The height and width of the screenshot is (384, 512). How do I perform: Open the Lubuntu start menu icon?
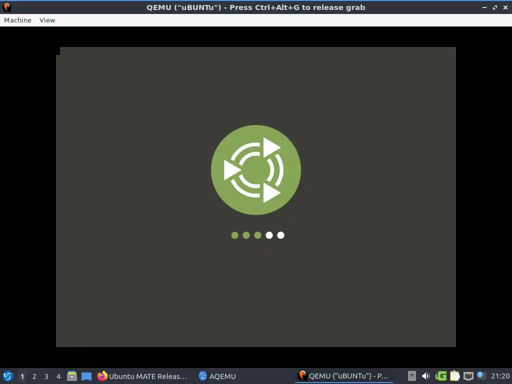click(x=8, y=376)
